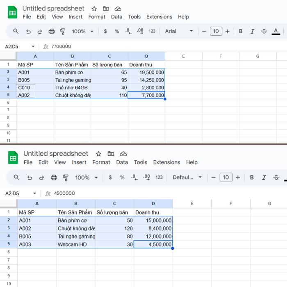This screenshot has height=287, width=287.
Task: Open the Extensions menu in the top spreadsheet
Action: click(x=159, y=17)
